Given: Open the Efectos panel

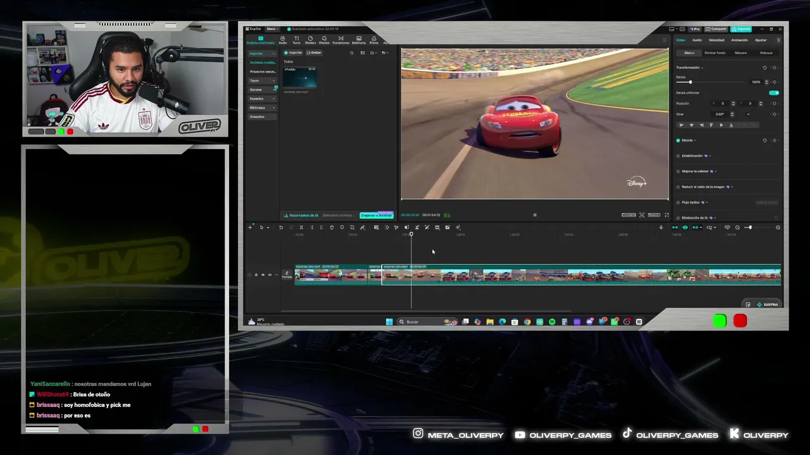Looking at the screenshot, I should (324, 40).
